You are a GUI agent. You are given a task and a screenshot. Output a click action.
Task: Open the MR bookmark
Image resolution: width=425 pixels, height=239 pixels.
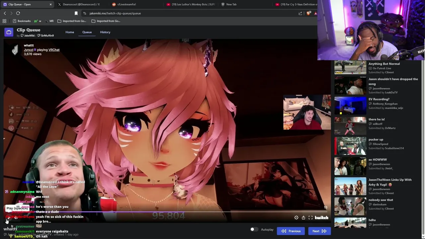(x=49, y=21)
